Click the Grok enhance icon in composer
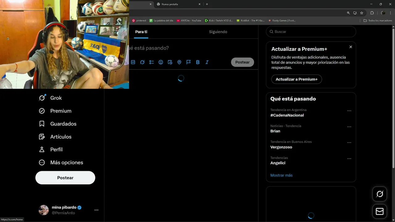 (x=142, y=62)
